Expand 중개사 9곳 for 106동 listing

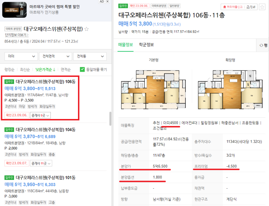[40, 115]
